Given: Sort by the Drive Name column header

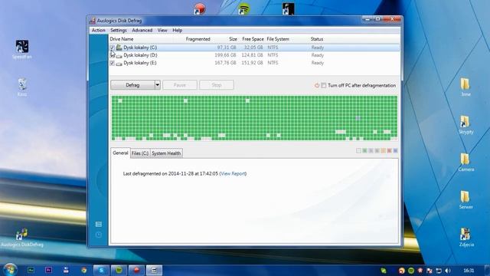Looking at the screenshot, I should [x=122, y=39].
